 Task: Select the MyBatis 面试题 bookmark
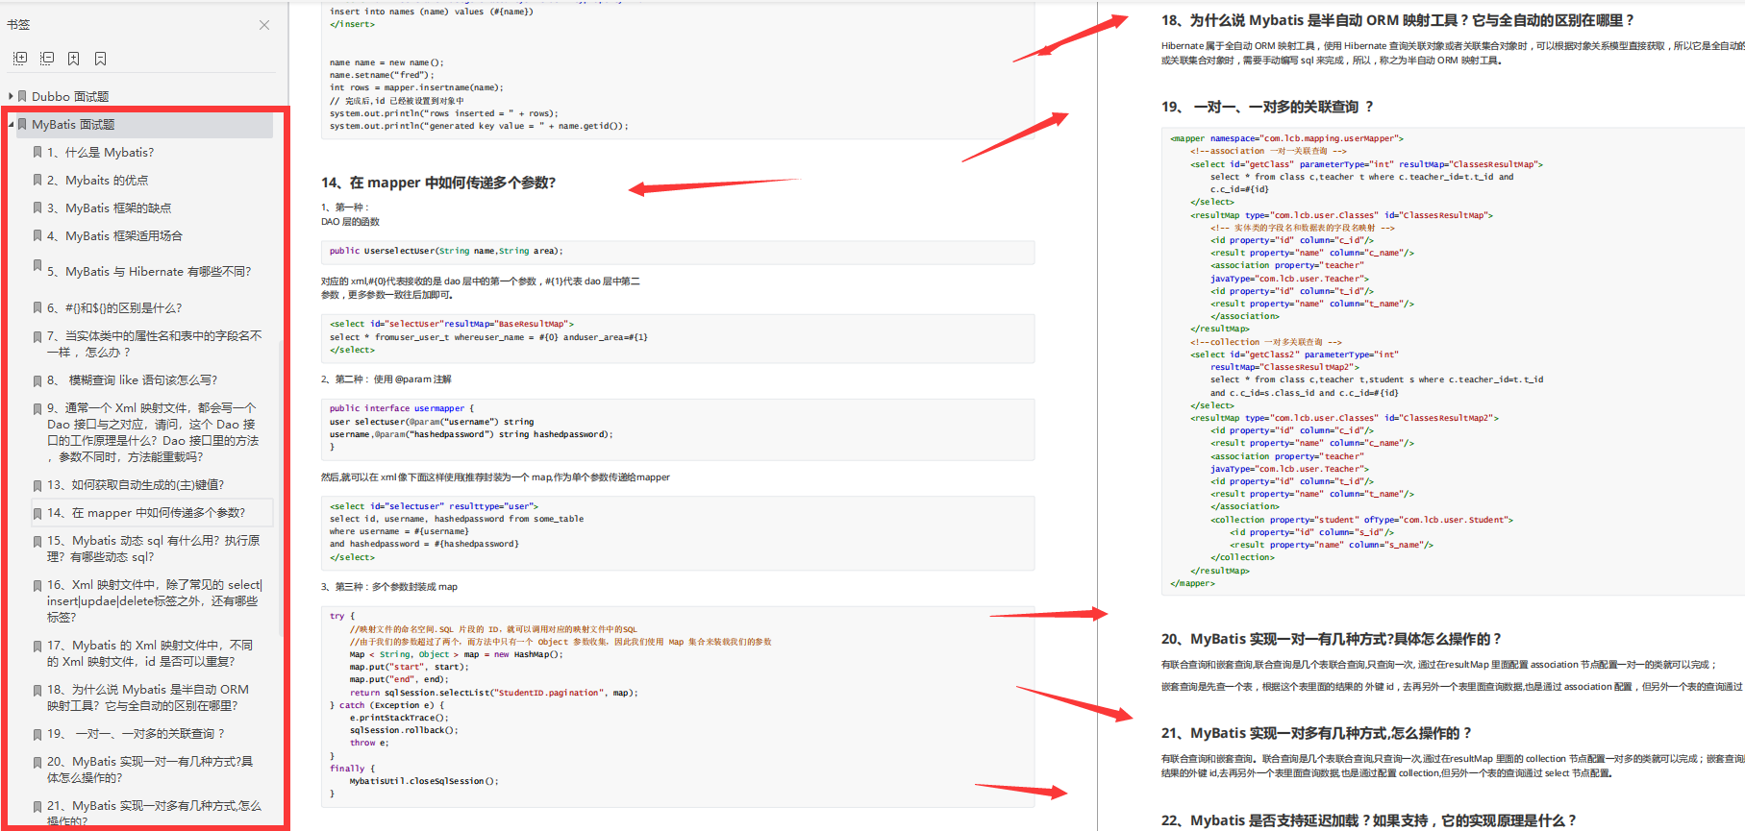click(x=73, y=124)
